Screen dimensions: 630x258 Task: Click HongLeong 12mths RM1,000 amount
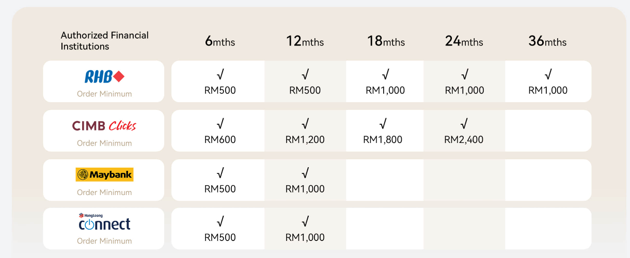(305, 237)
